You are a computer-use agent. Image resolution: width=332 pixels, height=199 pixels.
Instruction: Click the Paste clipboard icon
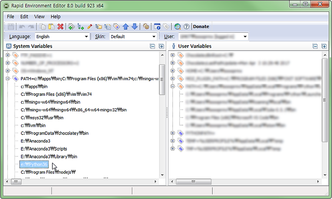point(52,26)
